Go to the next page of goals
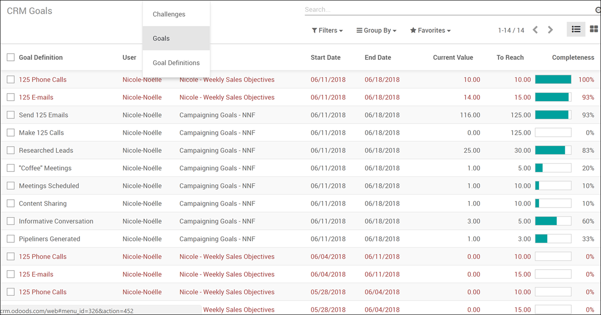This screenshot has height=315, width=601. pos(550,30)
